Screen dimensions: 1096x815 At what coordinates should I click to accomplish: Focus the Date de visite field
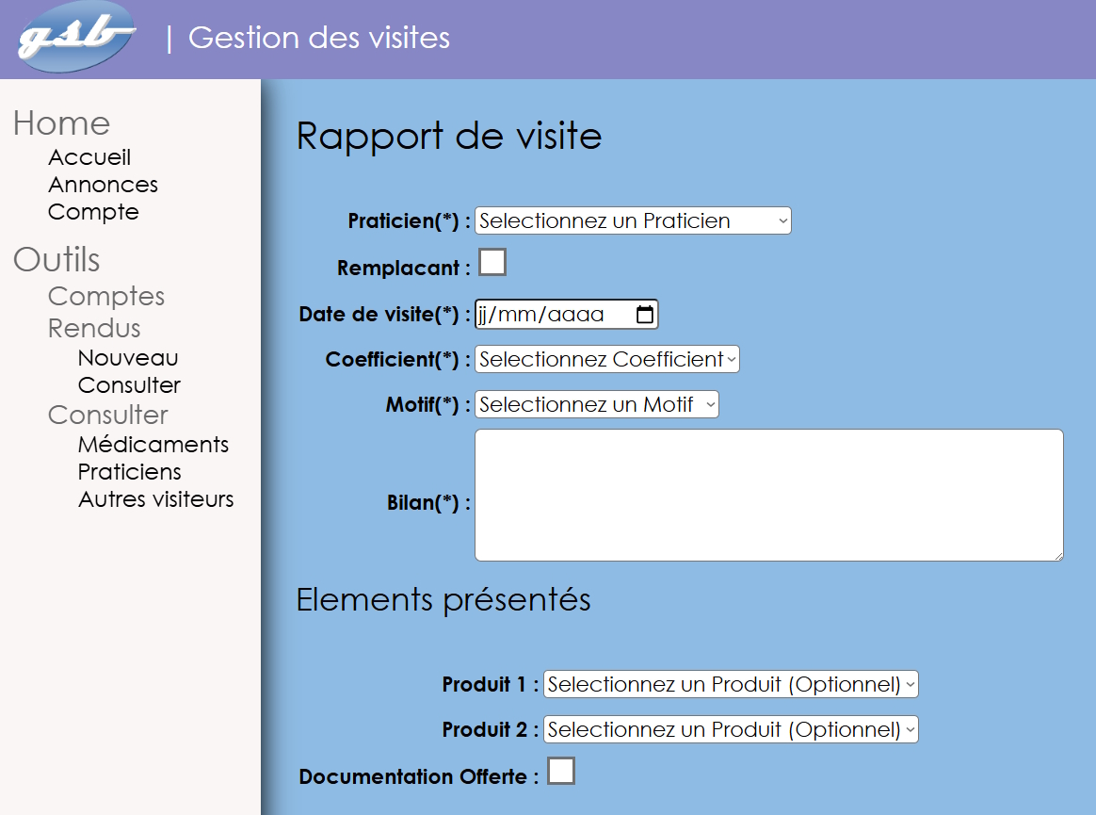[x=551, y=315]
